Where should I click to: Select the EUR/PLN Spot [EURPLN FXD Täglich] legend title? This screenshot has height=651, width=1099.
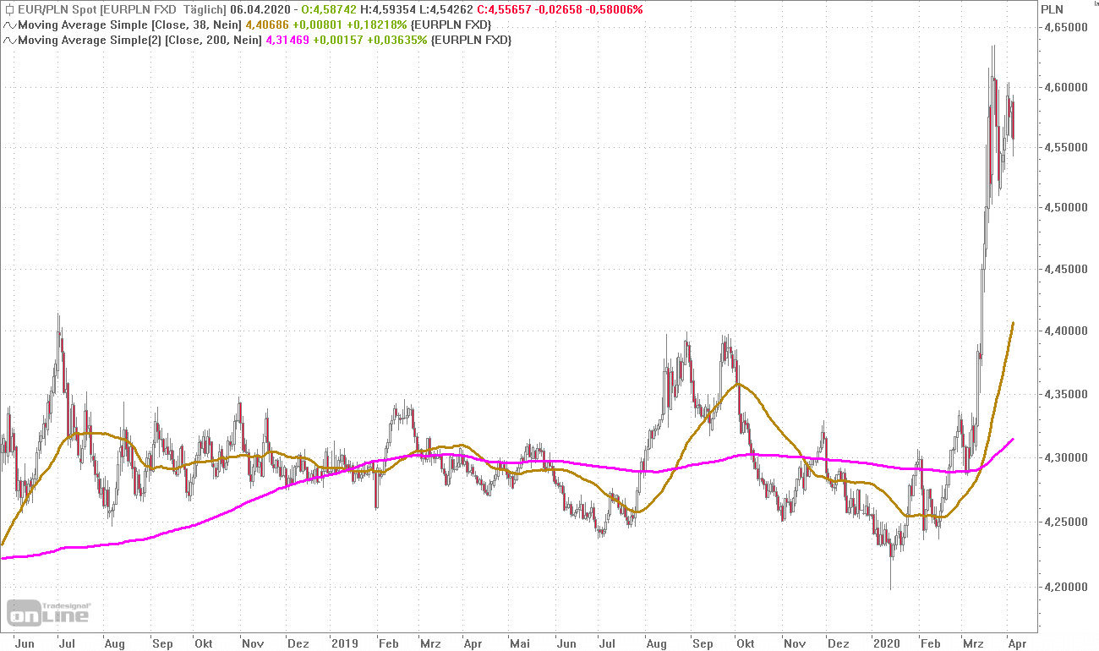coord(122,9)
